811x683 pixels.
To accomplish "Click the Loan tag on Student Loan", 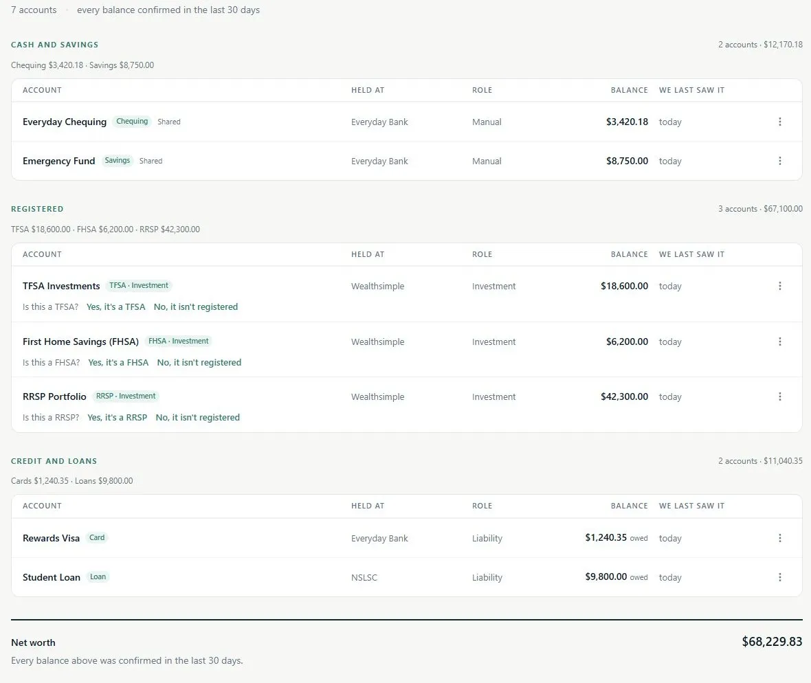I will [98, 576].
